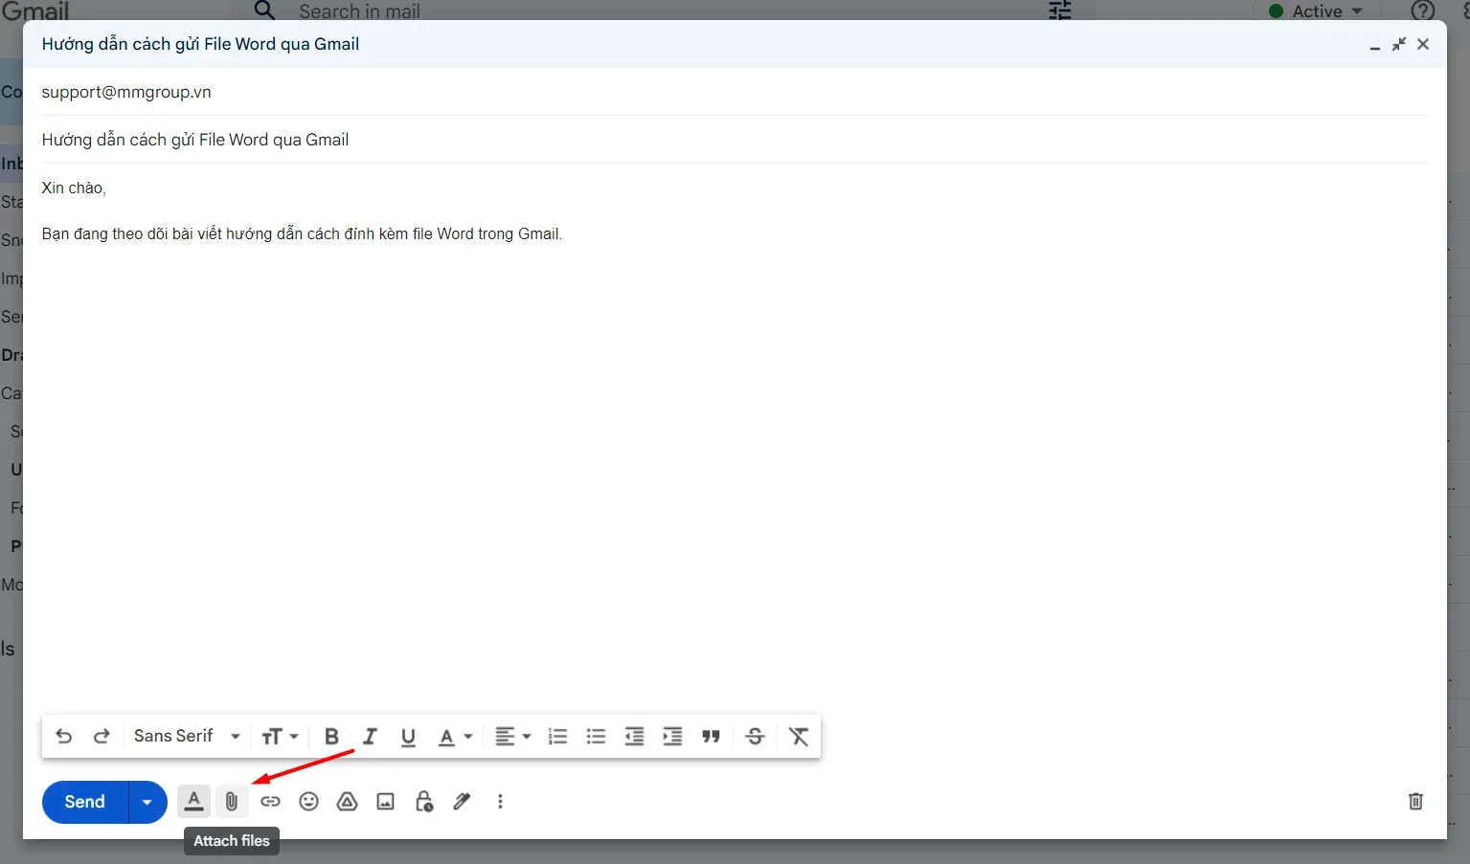Image resolution: width=1470 pixels, height=864 pixels.
Task: Toggle italic formatting
Action: click(370, 736)
